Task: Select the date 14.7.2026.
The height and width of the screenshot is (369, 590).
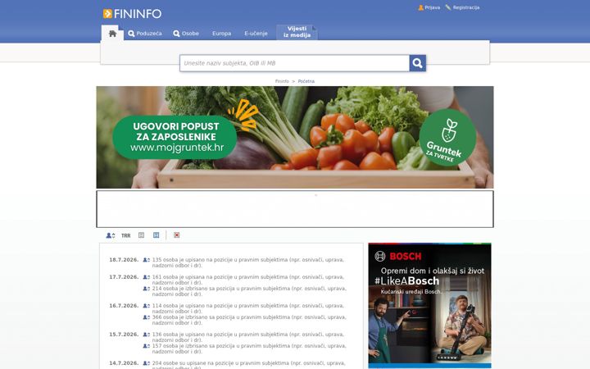Action: (x=124, y=363)
